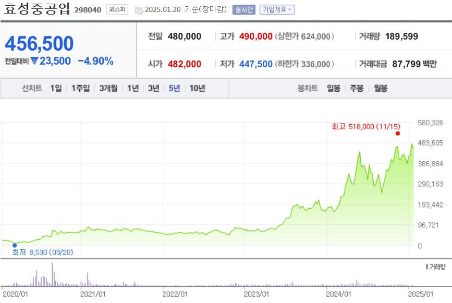The height and width of the screenshot is (303, 452).
Task: Click the stock code 298040
Action: [88, 10]
